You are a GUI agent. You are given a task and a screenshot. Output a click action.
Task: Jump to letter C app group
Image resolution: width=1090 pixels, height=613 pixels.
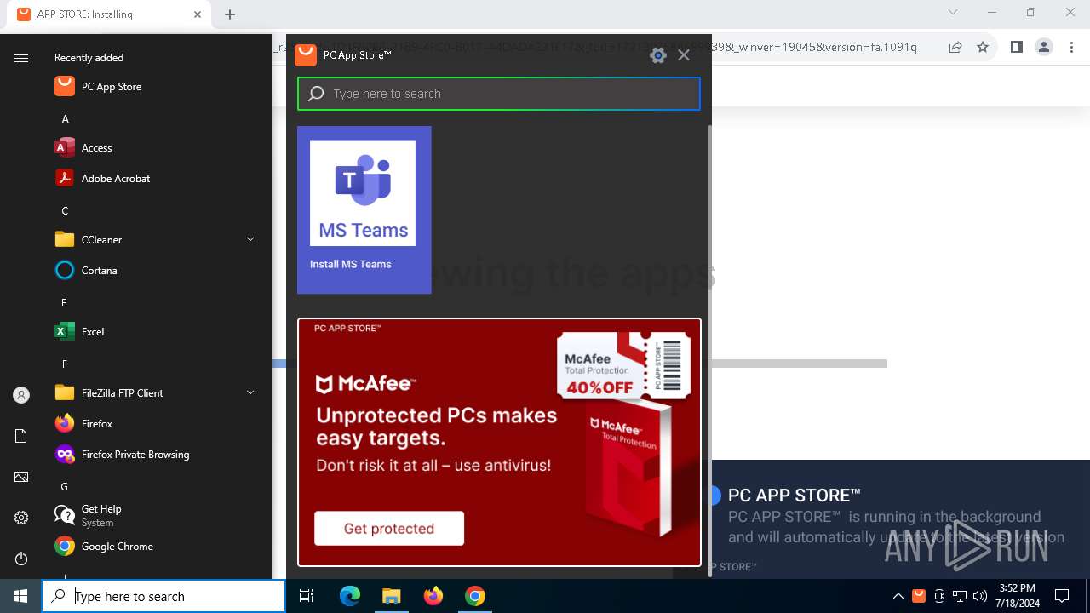coord(65,211)
